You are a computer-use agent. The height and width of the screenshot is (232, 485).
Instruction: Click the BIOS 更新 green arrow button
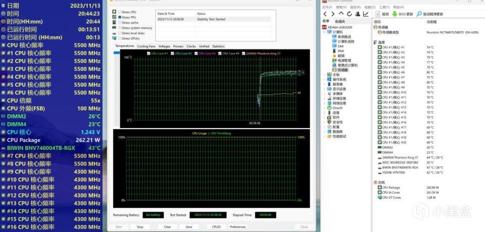click(395, 14)
